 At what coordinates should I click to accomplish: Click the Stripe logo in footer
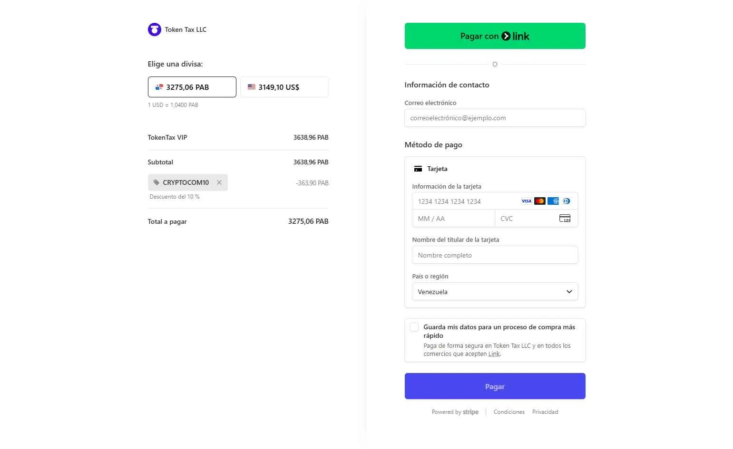pos(471,412)
